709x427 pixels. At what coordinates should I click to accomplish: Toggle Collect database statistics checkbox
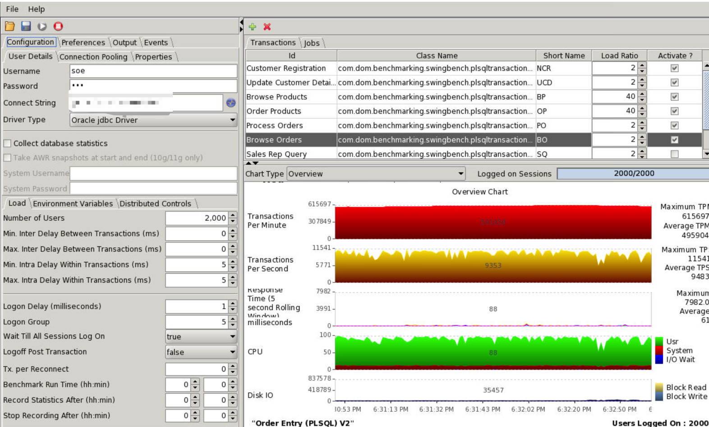click(x=7, y=143)
